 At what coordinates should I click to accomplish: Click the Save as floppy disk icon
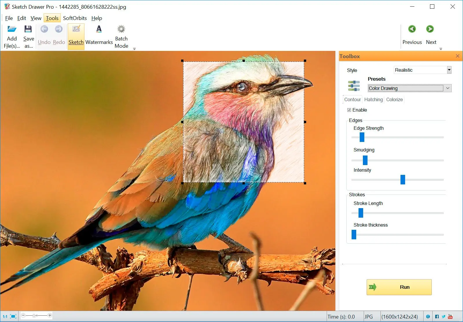point(28,29)
